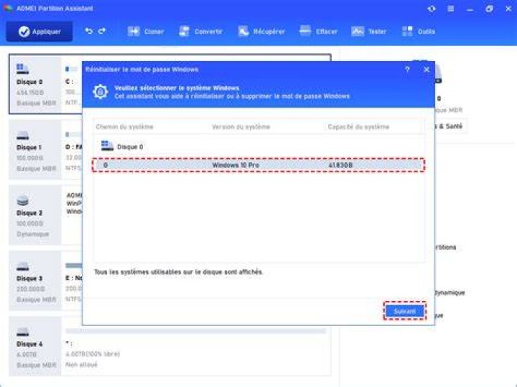
Task: Click the Disque 0 entry in dialog list
Action: [121, 146]
